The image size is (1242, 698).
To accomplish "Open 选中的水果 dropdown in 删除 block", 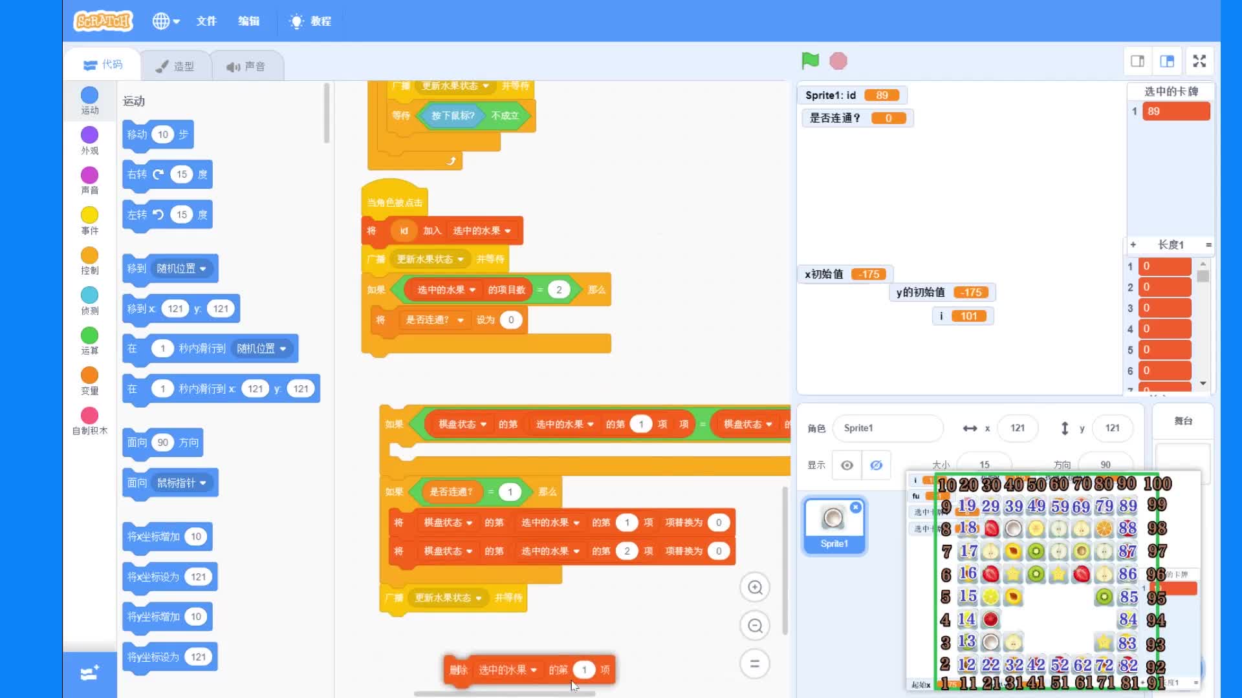I will click(508, 670).
